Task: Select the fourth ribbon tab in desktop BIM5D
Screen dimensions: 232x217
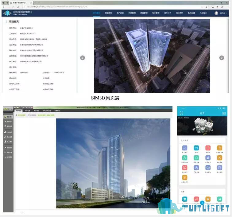Action: click(x=47, y=110)
